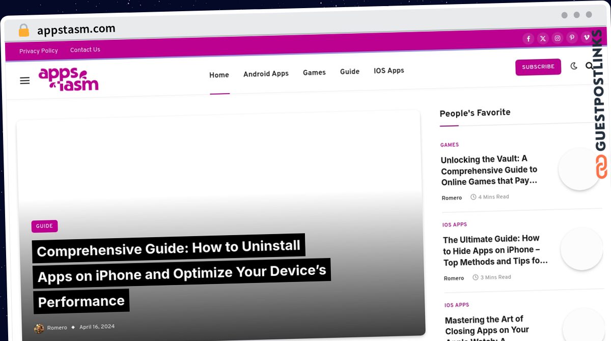This screenshot has height=341, width=611.
Task: Open the X (Twitter) social icon
Action: pyautogui.click(x=543, y=39)
